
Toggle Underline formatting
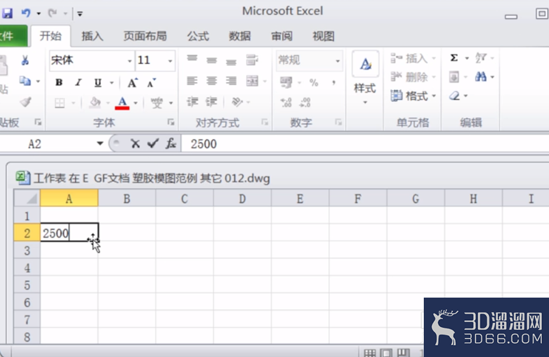click(98, 83)
